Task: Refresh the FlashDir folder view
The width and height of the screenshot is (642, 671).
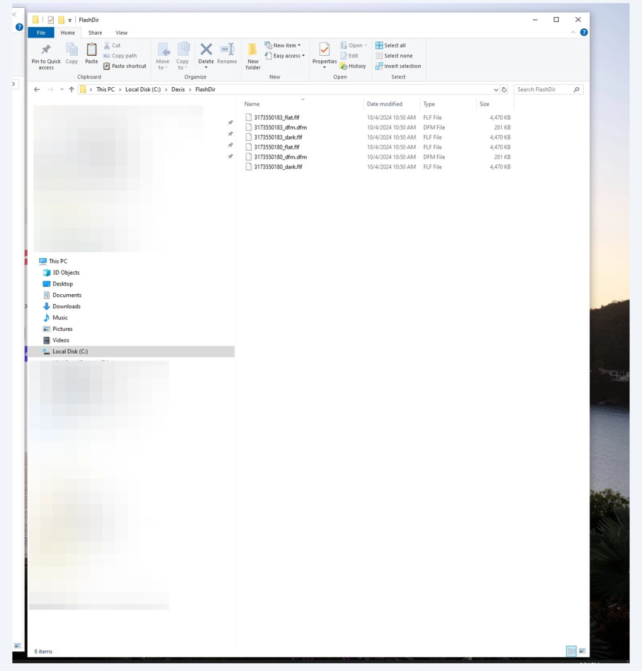Action: click(x=504, y=90)
